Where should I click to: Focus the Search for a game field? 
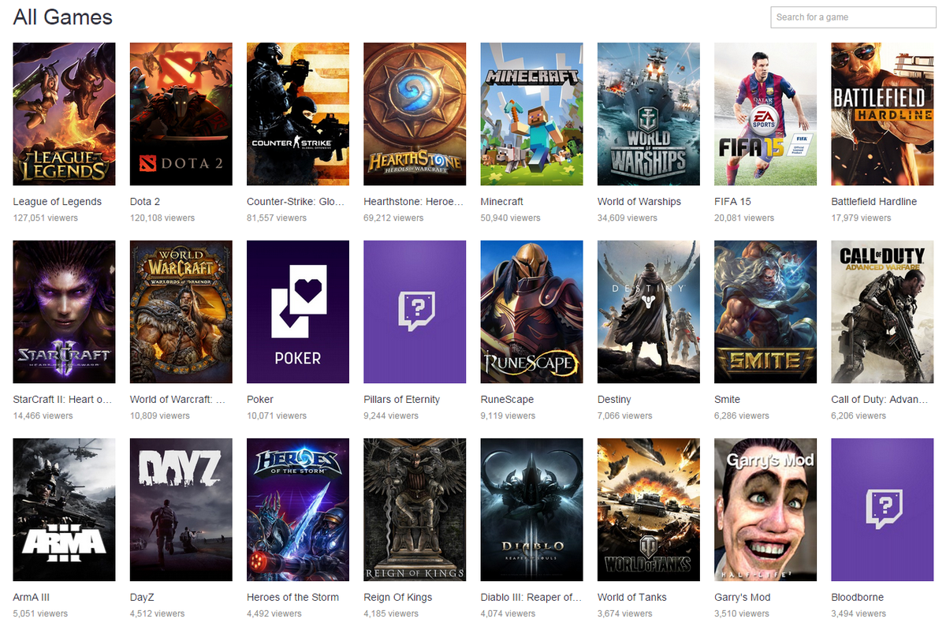tap(852, 17)
